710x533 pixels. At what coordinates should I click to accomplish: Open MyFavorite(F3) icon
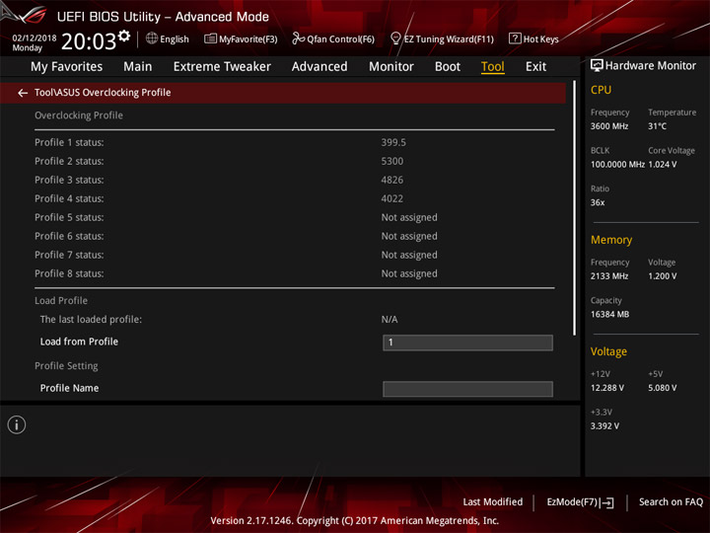(210, 38)
